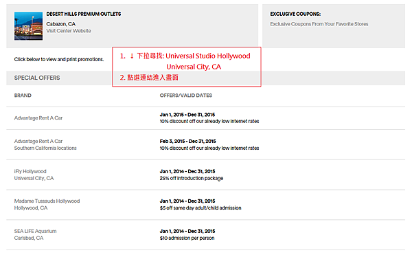
Task: Click the Jan 1, 2015 Advantage discount details
Action: 209,118
